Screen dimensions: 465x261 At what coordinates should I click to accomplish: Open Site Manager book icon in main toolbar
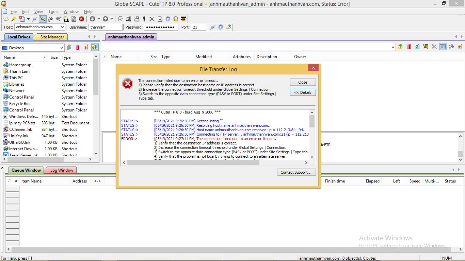click(x=6, y=19)
